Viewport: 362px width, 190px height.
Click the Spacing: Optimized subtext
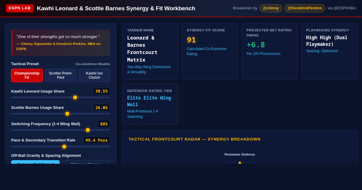(322, 51)
